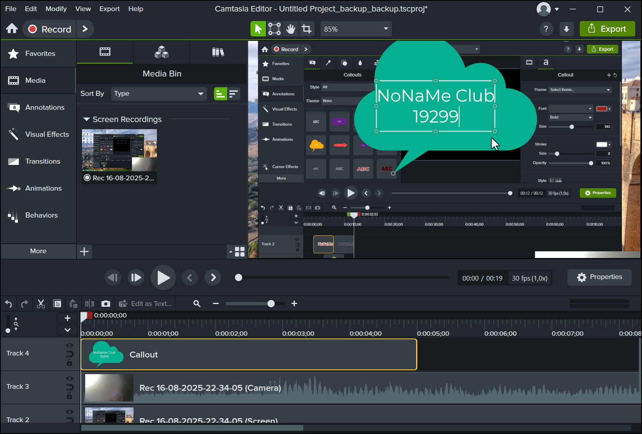642x434 pixels.
Task: Open the help question mark icon
Action: pyautogui.click(x=546, y=29)
